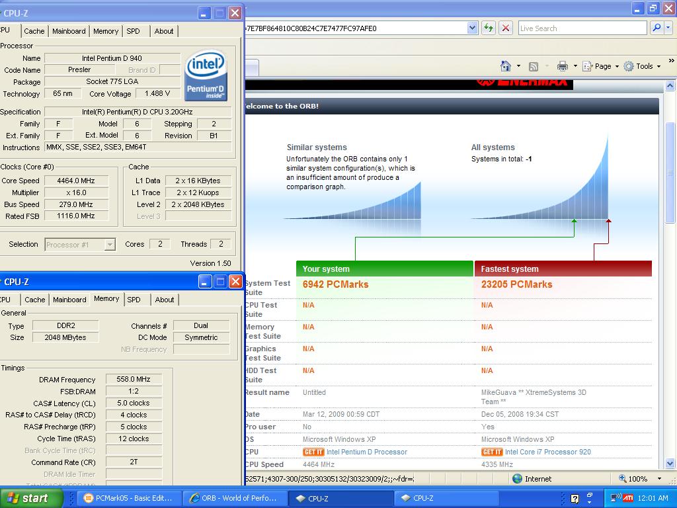
Task: Click the Live Search input field
Action: [582, 28]
